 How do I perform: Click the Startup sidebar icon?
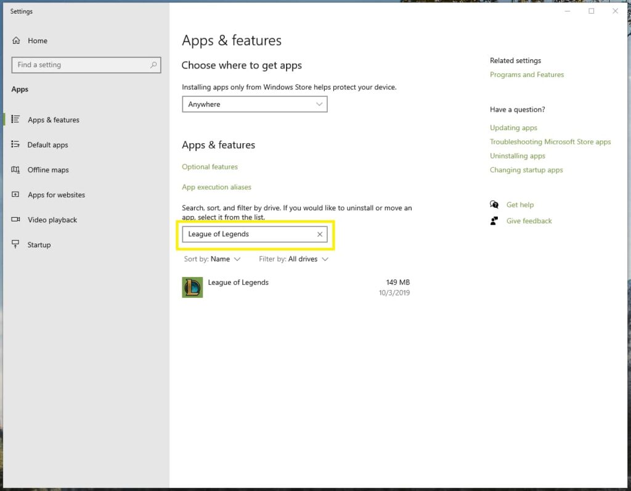(15, 244)
